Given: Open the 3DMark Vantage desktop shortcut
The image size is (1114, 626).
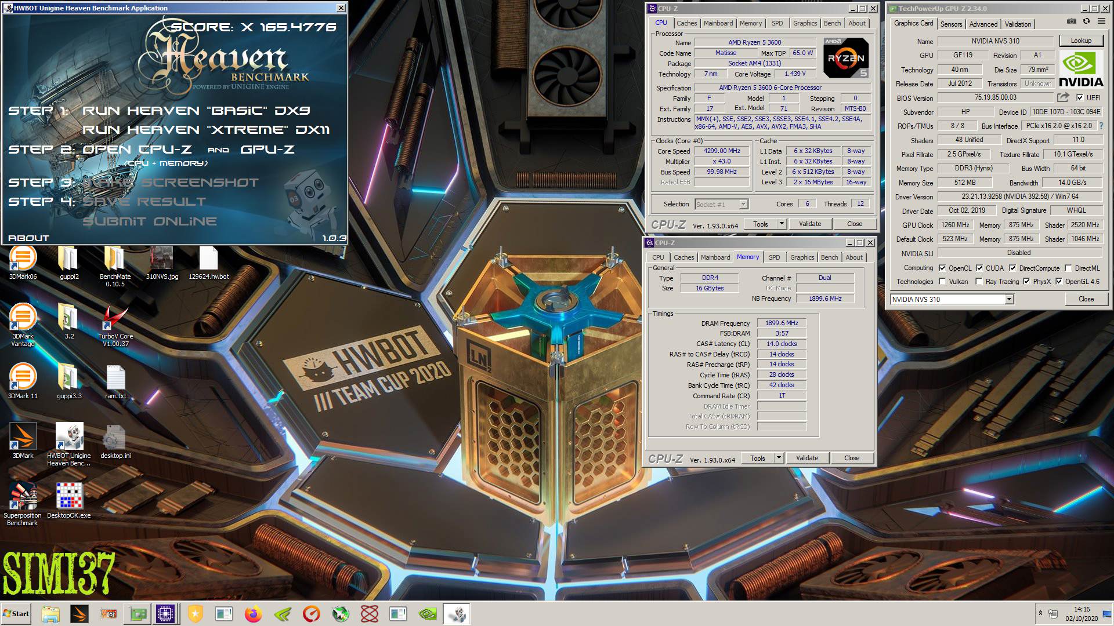Looking at the screenshot, I should [x=23, y=326].
